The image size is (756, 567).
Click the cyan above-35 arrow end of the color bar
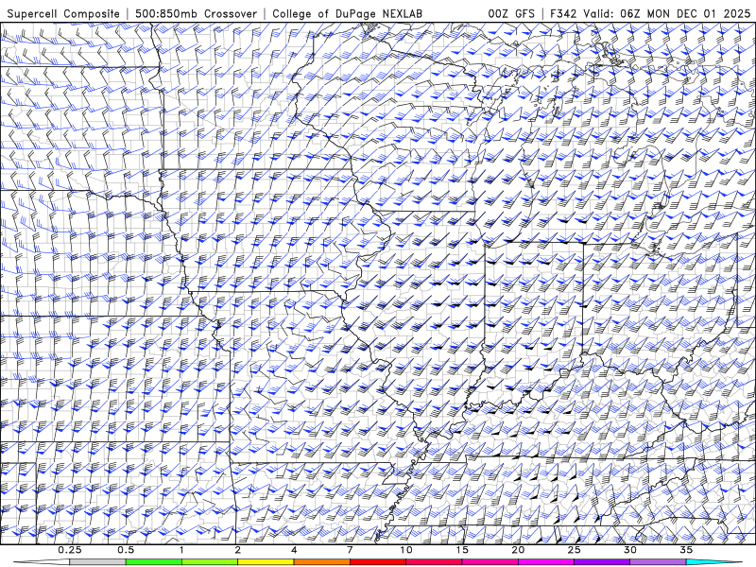click(713, 562)
